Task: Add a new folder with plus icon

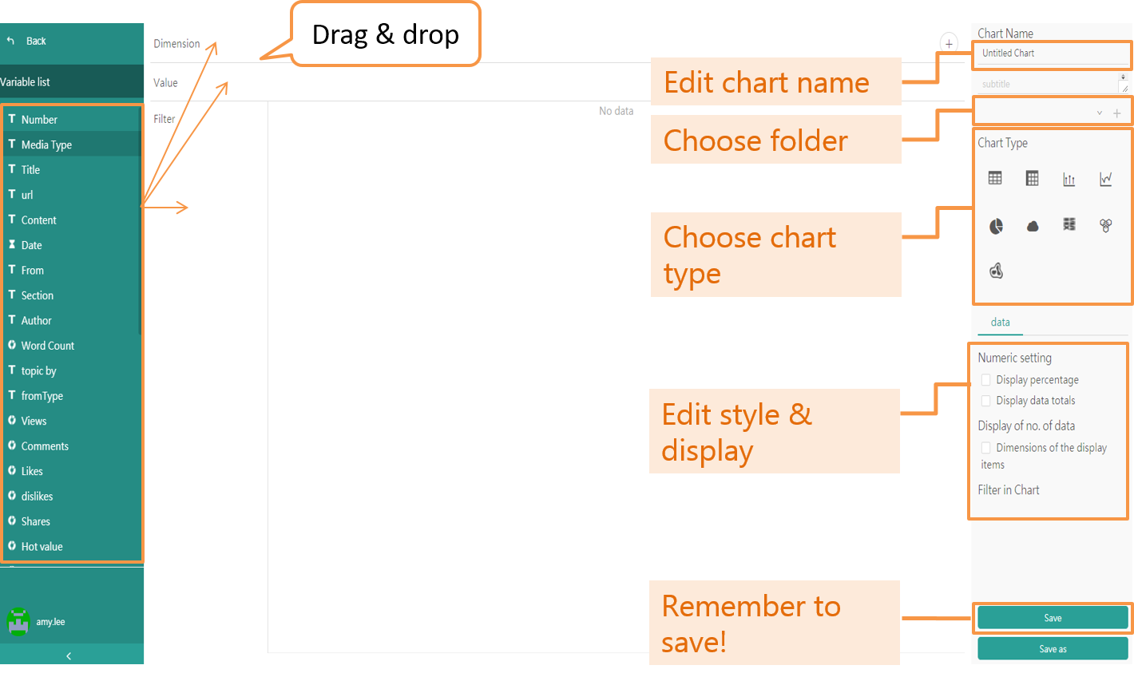Action: [x=1116, y=113]
